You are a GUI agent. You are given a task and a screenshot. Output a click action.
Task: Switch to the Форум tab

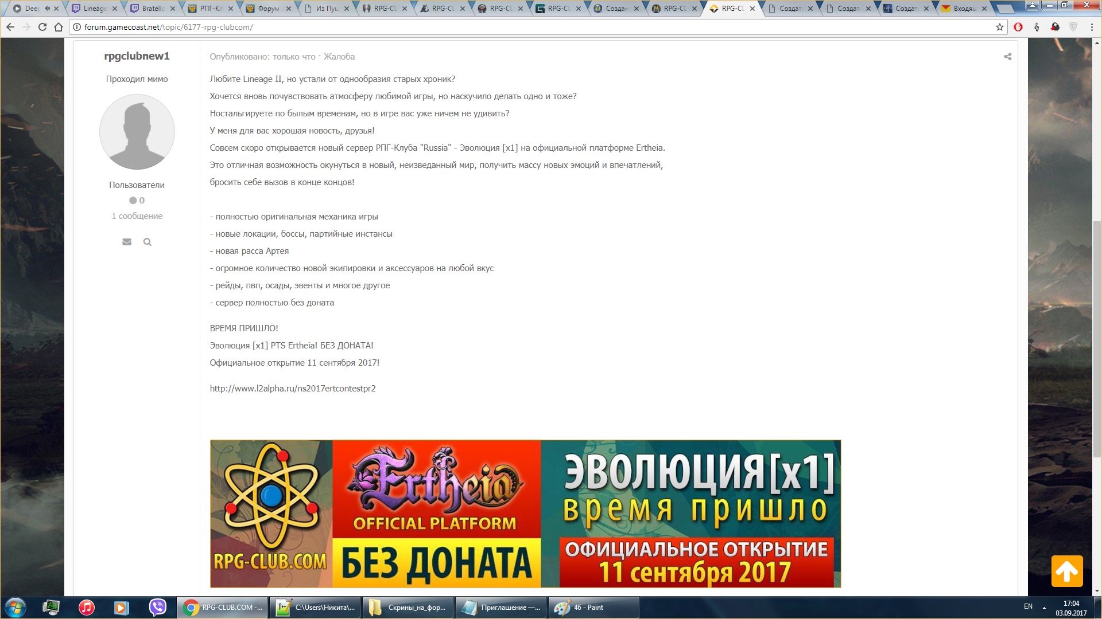tap(269, 9)
